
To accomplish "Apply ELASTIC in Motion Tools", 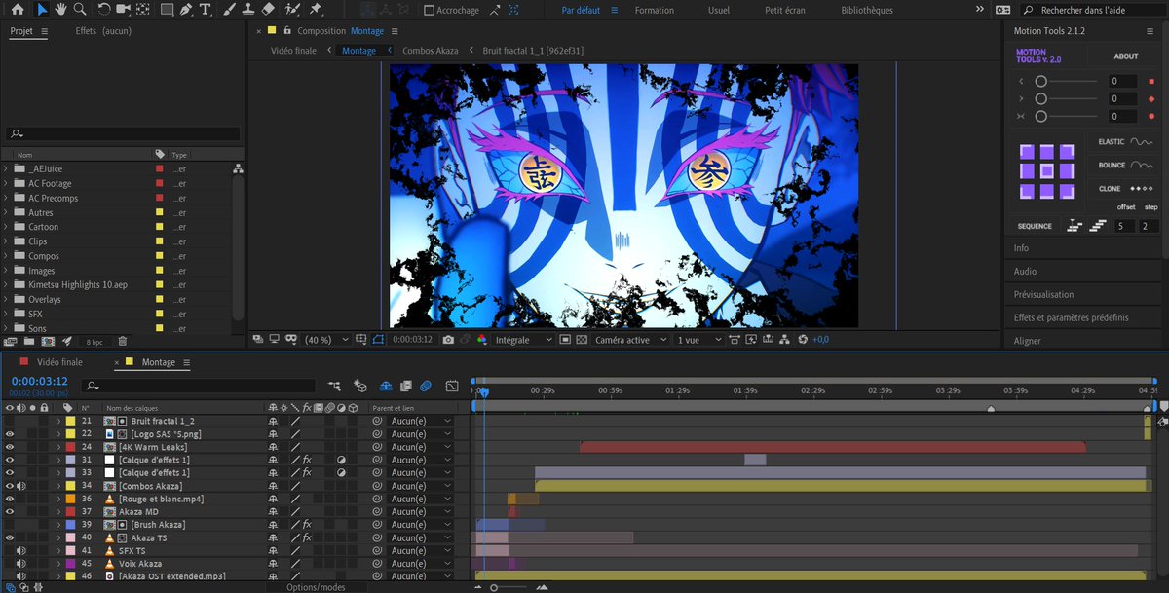I will point(1125,142).
